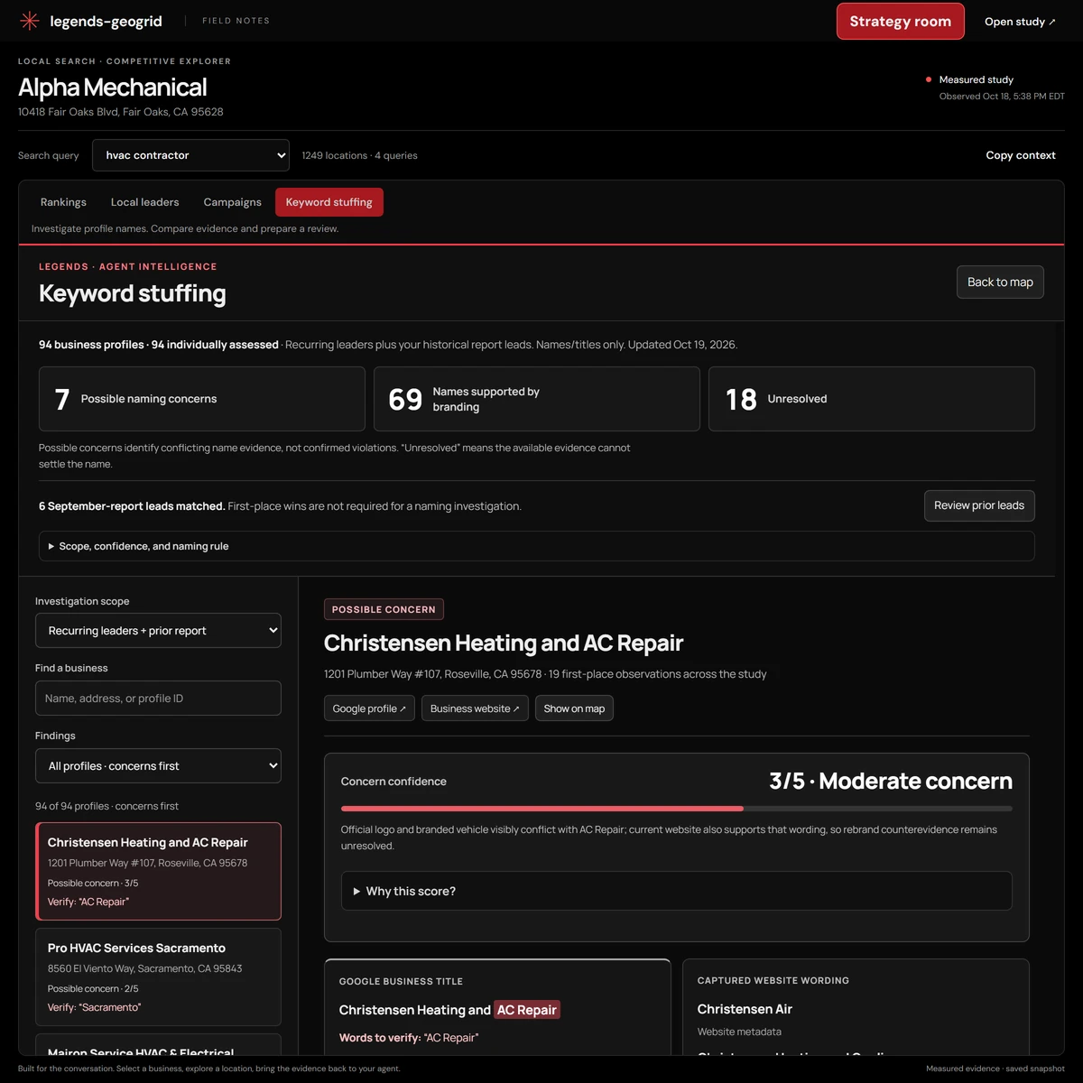Click Review prior leads button
Screen dimensions: 1083x1083
click(x=979, y=505)
